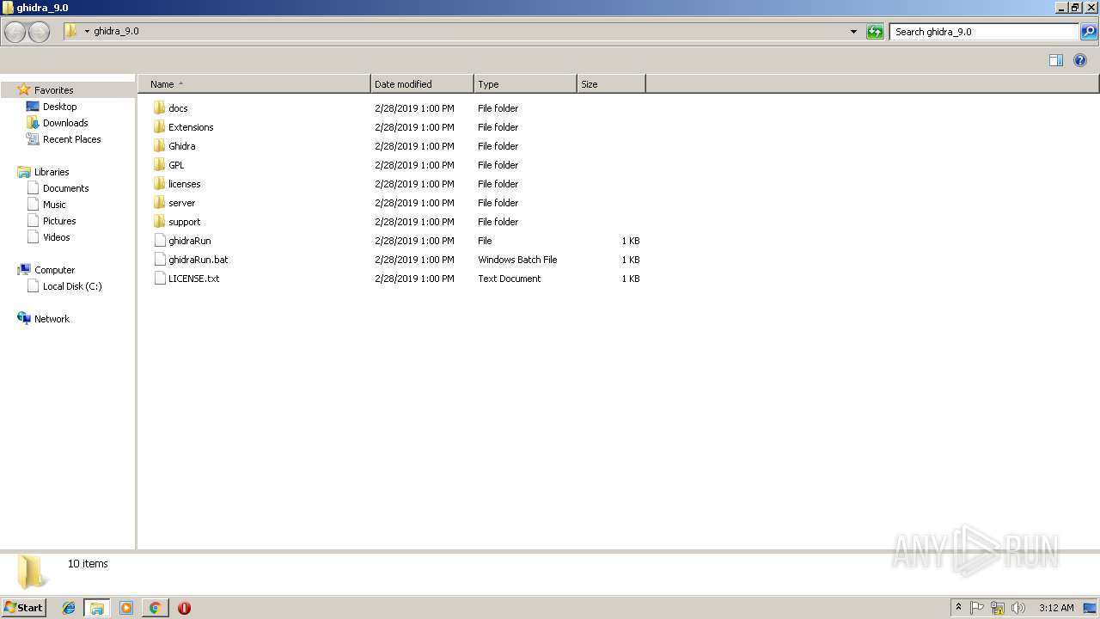Select Favorites in the navigation pane
The height and width of the screenshot is (619, 1100).
53,90
